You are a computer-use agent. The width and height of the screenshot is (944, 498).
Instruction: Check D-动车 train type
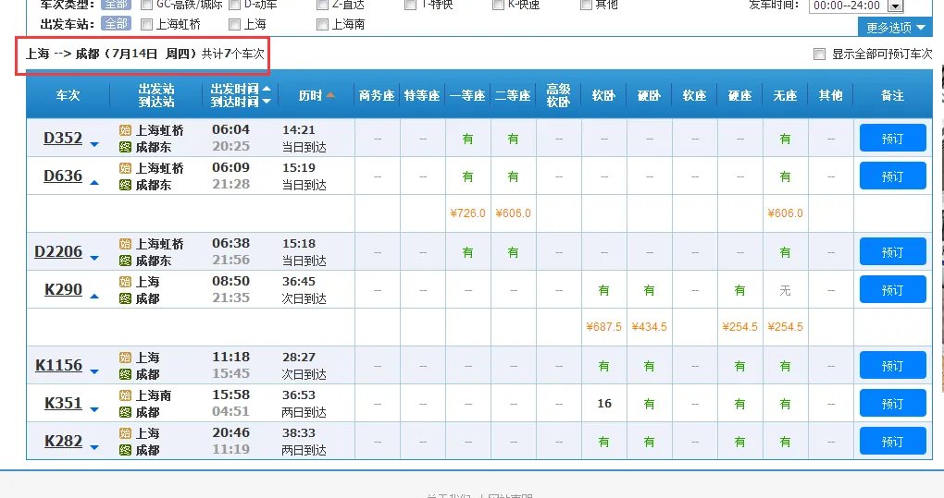pyautogui.click(x=234, y=5)
